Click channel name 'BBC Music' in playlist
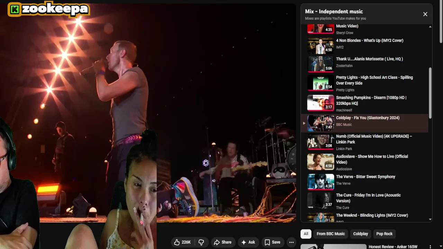Screen dimensions: 443x249 [x=344, y=124]
